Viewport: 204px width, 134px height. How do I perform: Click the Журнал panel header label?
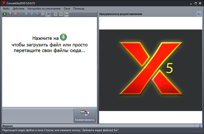coord(7,126)
